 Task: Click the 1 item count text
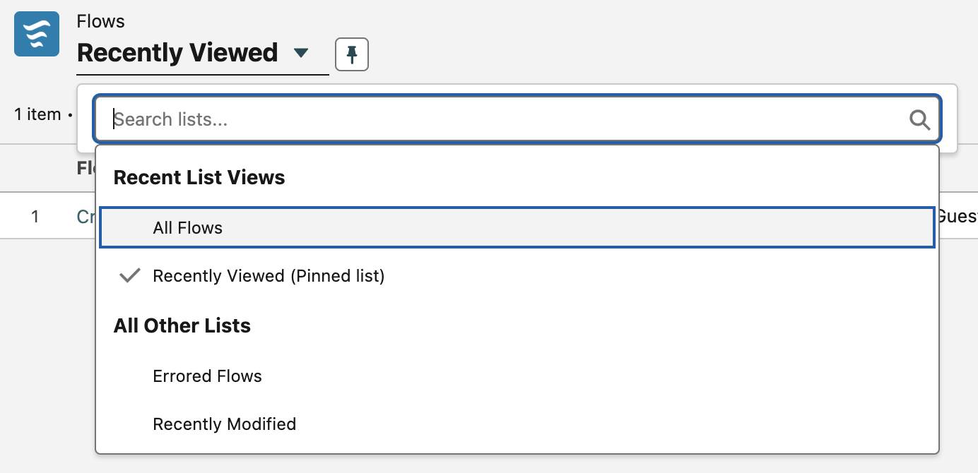click(37, 114)
